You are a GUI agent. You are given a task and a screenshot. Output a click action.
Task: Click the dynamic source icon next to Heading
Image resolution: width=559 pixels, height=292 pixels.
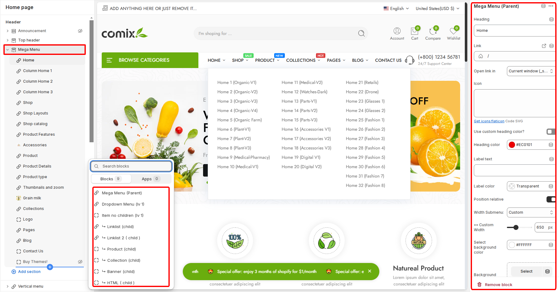tap(551, 19)
